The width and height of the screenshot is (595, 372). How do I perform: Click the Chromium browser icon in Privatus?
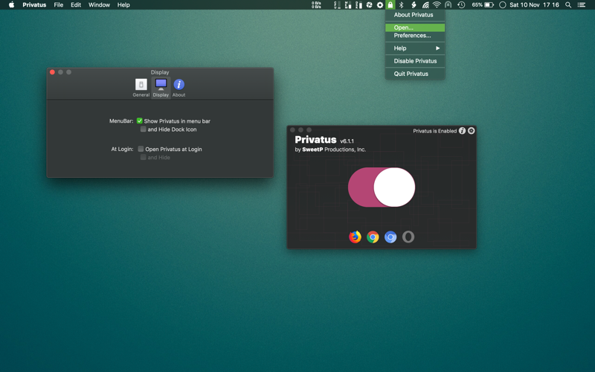(390, 237)
